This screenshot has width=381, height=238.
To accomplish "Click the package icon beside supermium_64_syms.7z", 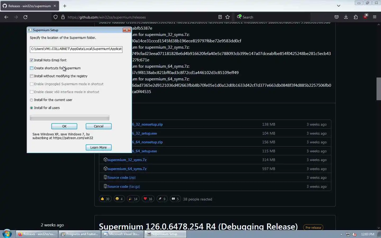I will (105, 169).
